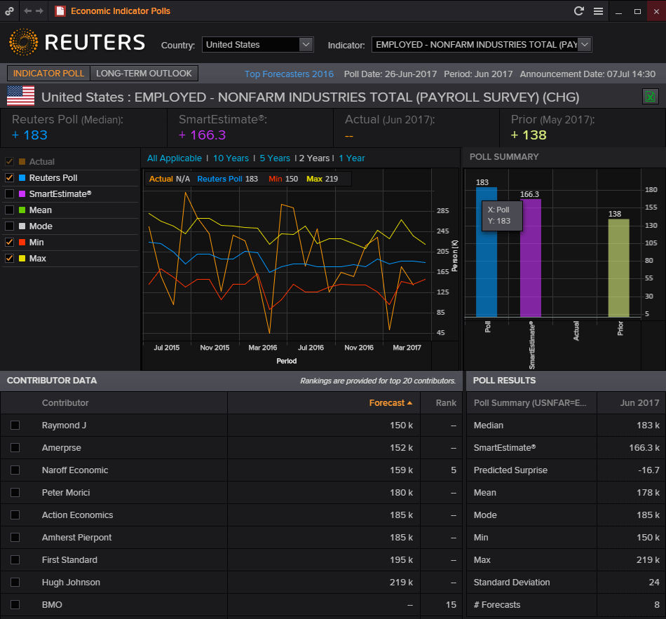The image size is (666, 619).
Task: Click the Announcement Date text
Action: pyautogui.click(x=587, y=74)
